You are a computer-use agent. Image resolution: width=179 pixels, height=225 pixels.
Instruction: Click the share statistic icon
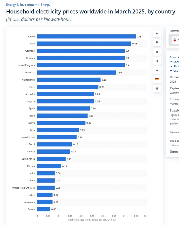(x=157, y=61)
